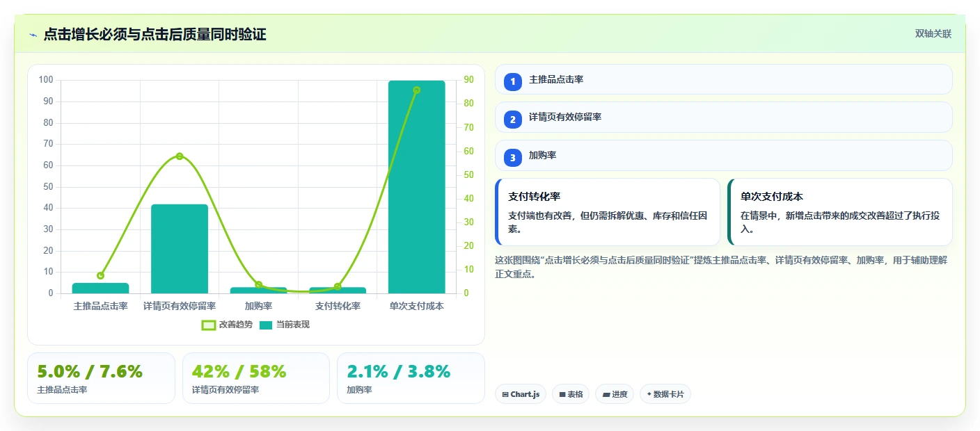This screenshot has height=431, width=980.
Task: Click the 进度 tag chip
Action: click(615, 394)
